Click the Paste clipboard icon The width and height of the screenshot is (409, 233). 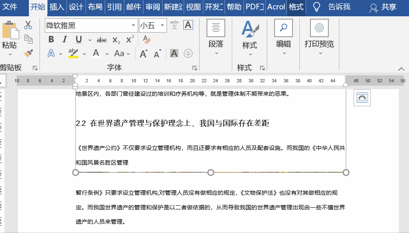pos(10,30)
